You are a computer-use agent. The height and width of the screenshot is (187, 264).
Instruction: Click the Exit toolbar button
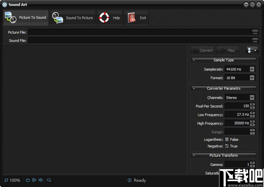point(136,18)
